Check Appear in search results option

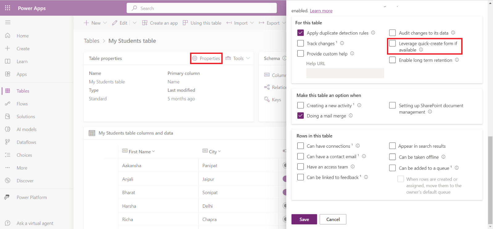(x=392, y=146)
